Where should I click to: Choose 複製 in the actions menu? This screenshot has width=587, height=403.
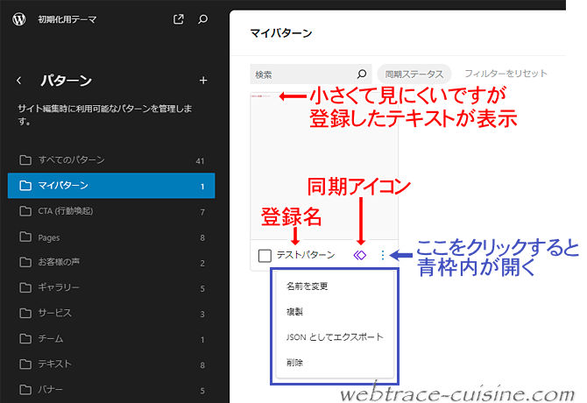(294, 312)
